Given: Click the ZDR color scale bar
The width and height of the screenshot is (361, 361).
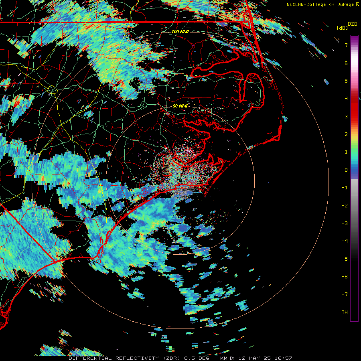Looking at the screenshot, I should (x=354, y=178).
